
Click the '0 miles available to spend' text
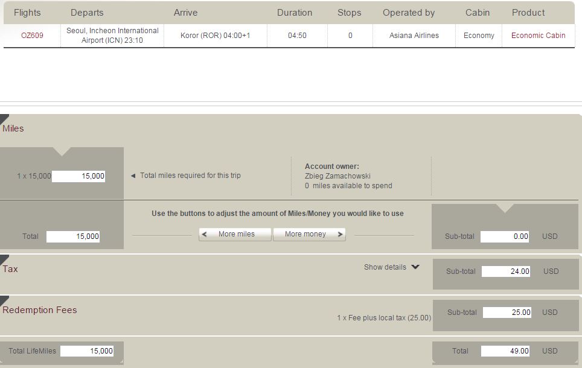click(348, 185)
